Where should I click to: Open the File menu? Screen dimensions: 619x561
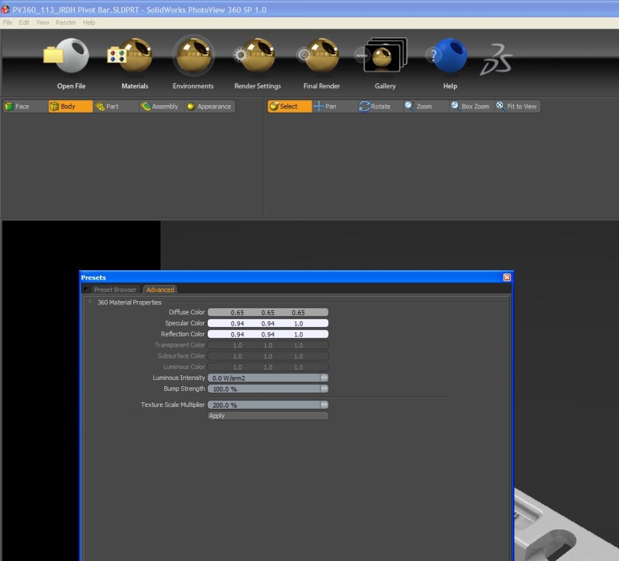click(8, 23)
